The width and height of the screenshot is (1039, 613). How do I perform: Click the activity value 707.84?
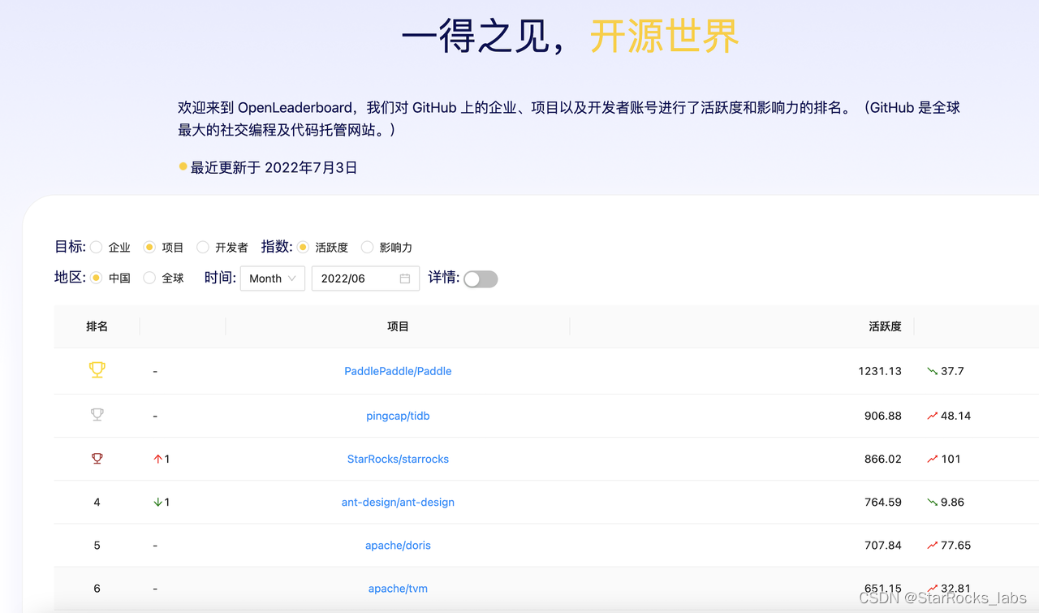[x=883, y=545]
